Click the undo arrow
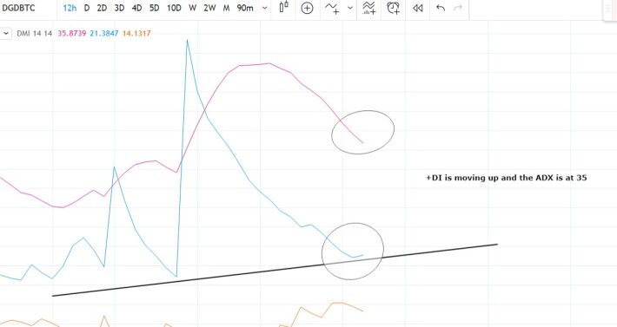This screenshot has width=617, height=327. tap(441, 8)
